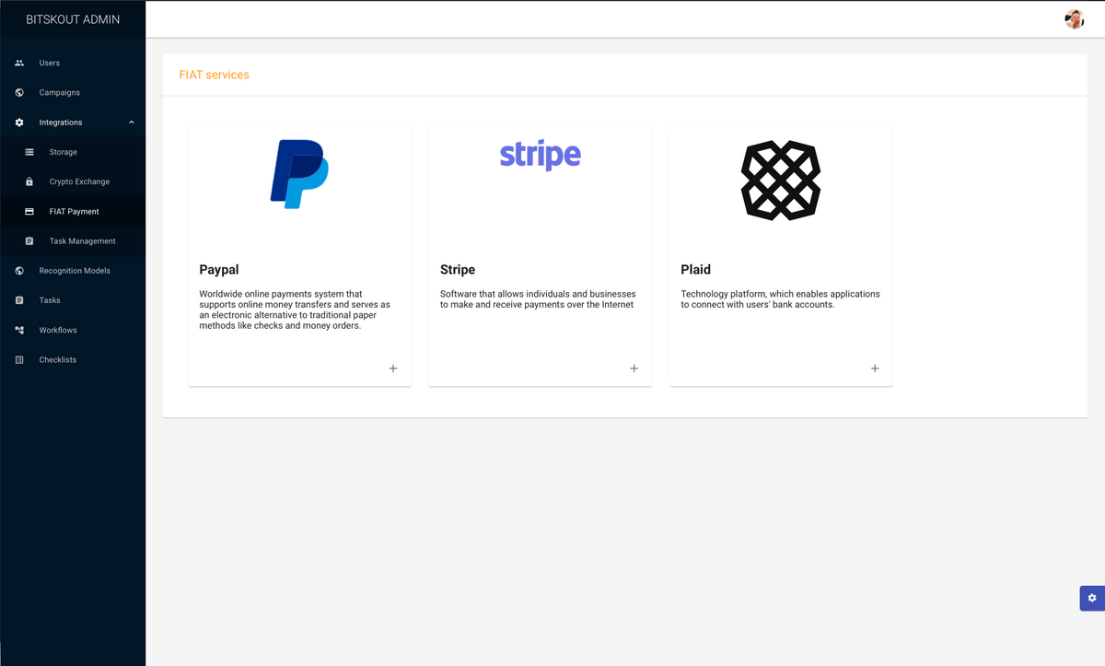Viewport: 1105px width, 666px height.
Task: Click the Checklists icon in sidebar
Action: click(x=19, y=359)
